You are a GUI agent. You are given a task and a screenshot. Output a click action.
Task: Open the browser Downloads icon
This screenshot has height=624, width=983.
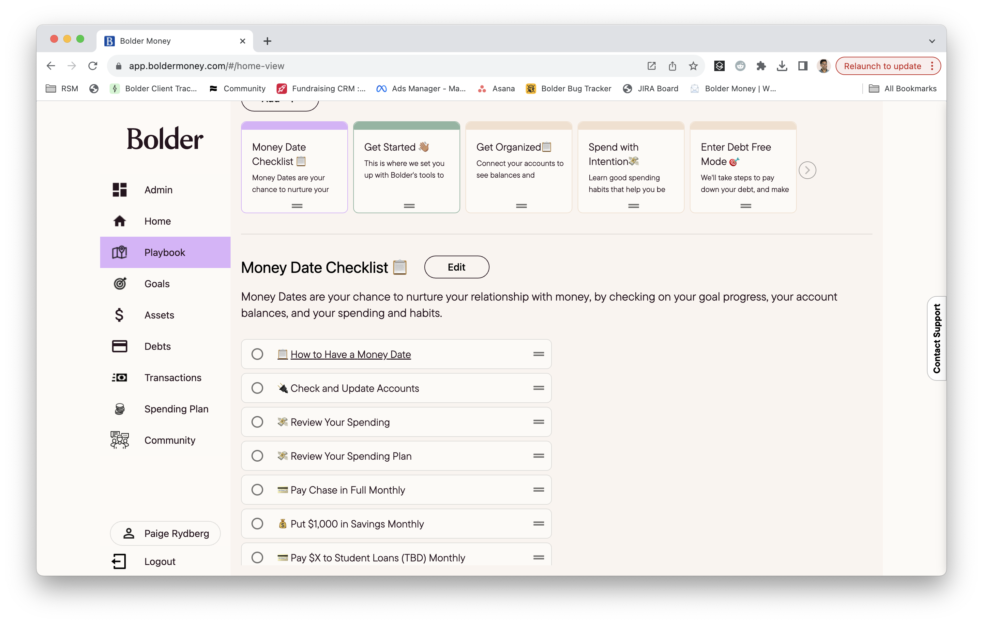click(782, 66)
